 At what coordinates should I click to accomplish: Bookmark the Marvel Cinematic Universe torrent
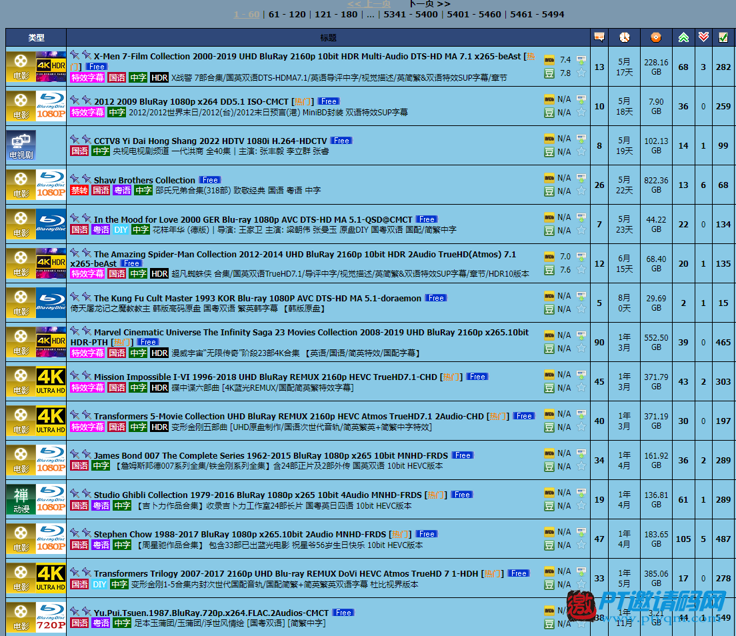coord(581,348)
